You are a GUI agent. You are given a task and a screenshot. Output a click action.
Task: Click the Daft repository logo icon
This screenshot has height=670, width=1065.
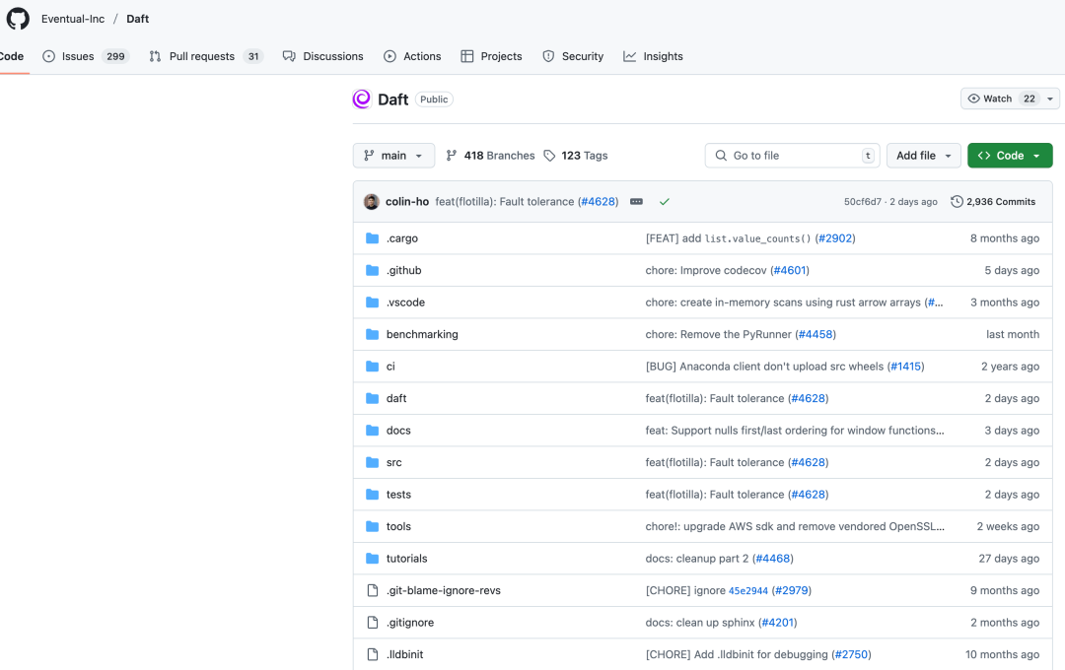362,100
